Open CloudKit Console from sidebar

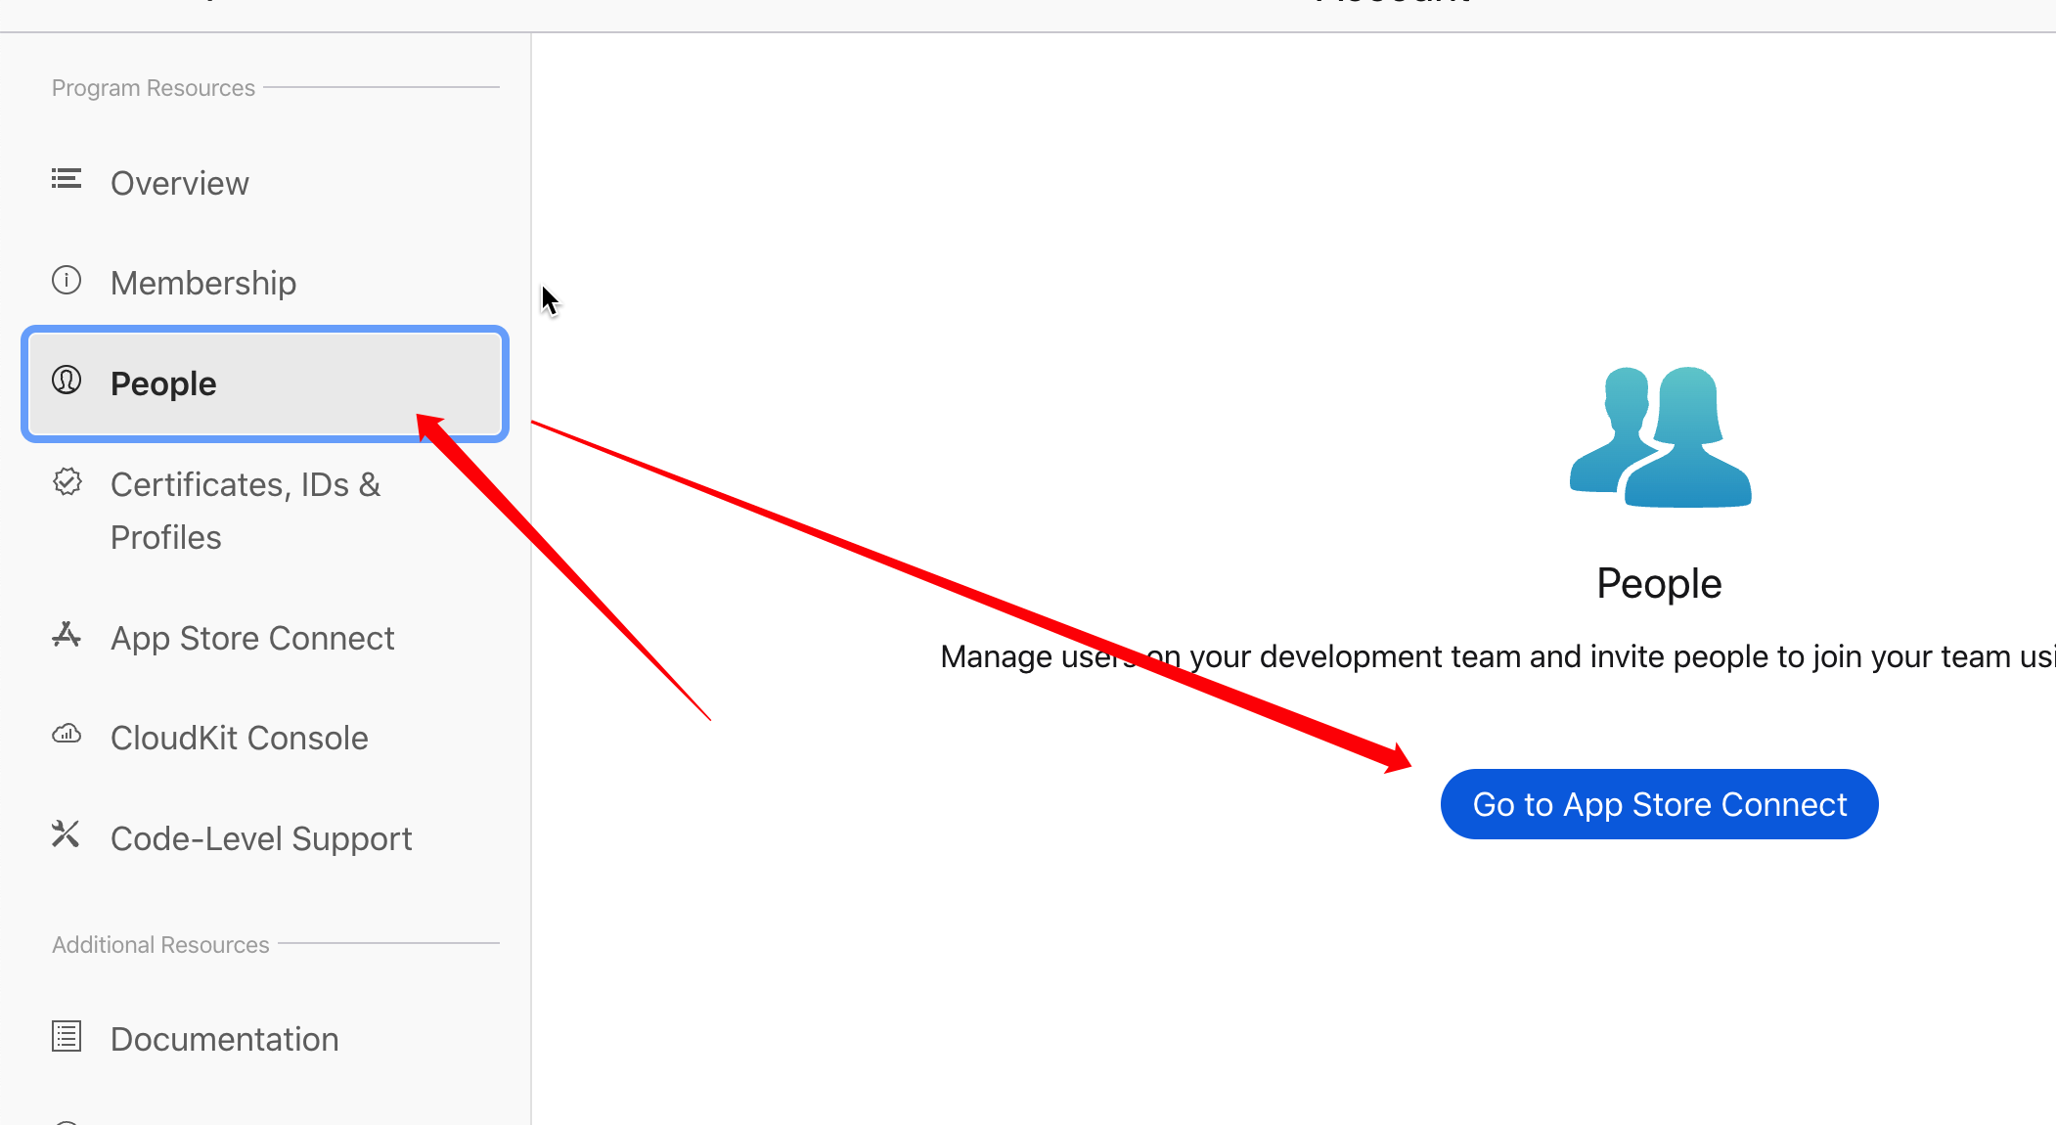point(240,738)
